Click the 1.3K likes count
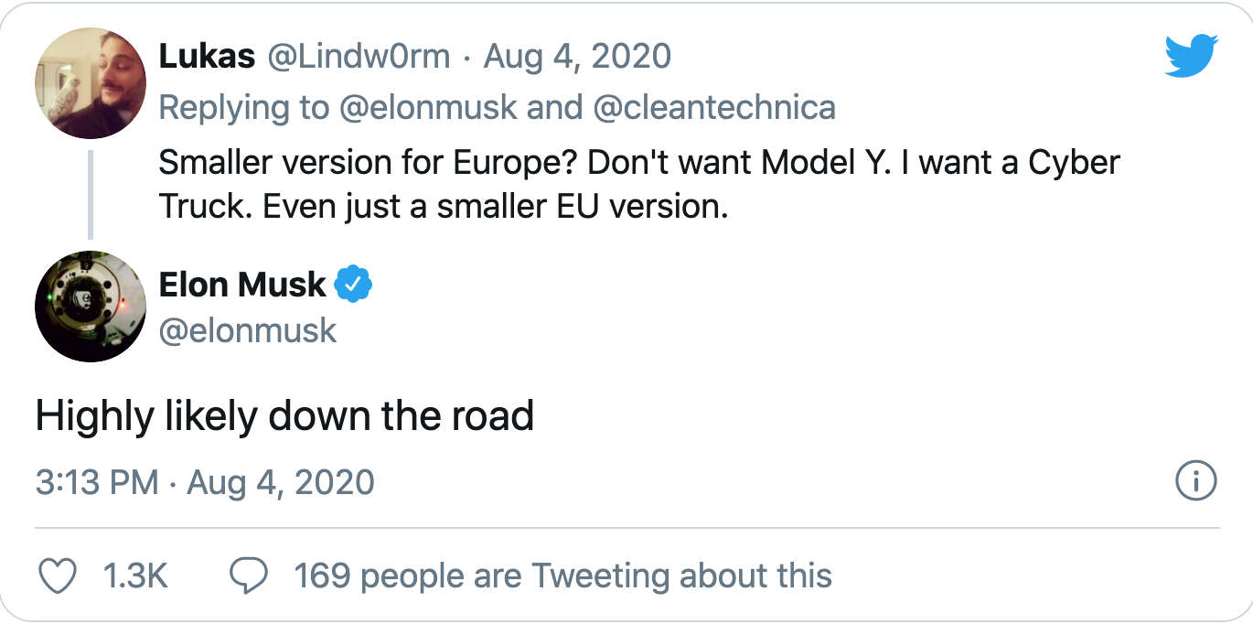This screenshot has width=1253, height=624. click(x=135, y=576)
